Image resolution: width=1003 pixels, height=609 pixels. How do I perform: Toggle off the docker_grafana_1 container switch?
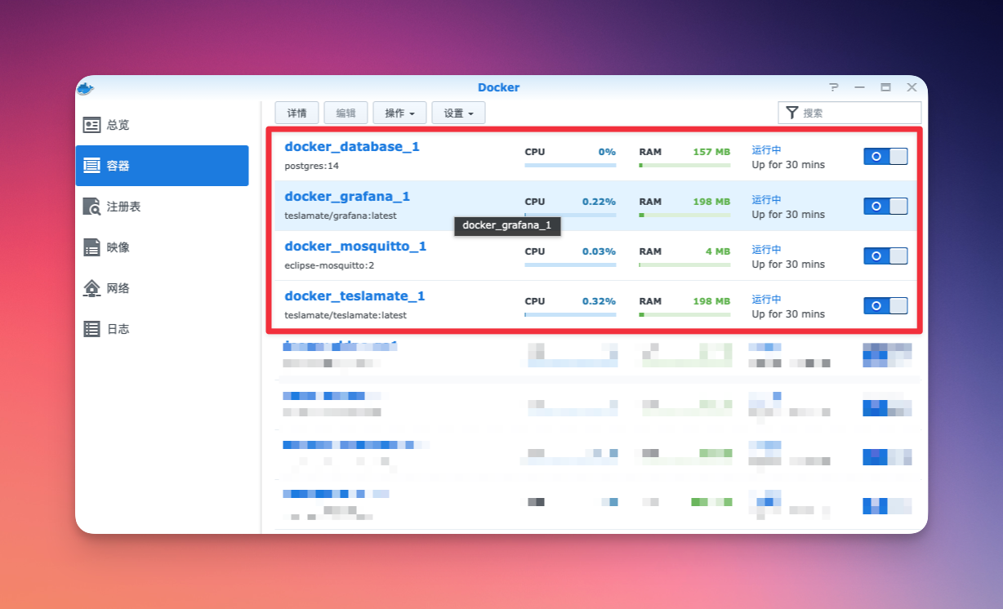[885, 206]
